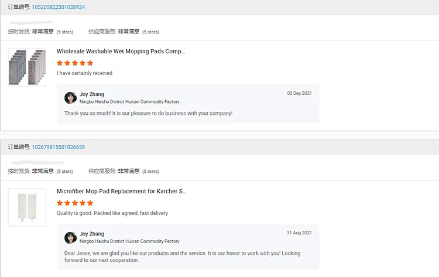The height and width of the screenshot is (277, 439).
Task: Open the "Microfiber Mop Pad Replacement for Karcher" title
Action: (121, 191)
